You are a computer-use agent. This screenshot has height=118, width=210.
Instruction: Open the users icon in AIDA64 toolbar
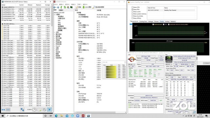68,7
